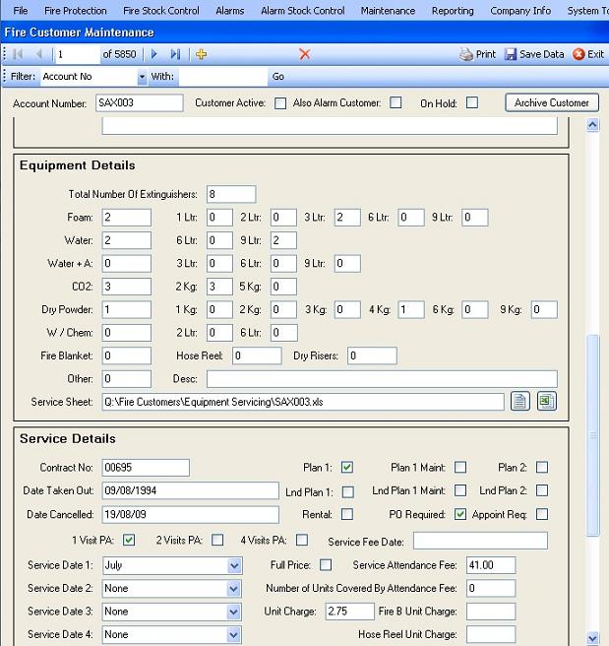Viewport: 609px width, 646px height.
Task: Expand the Service Date 1 dropdown
Action: pyautogui.click(x=234, y=566)
